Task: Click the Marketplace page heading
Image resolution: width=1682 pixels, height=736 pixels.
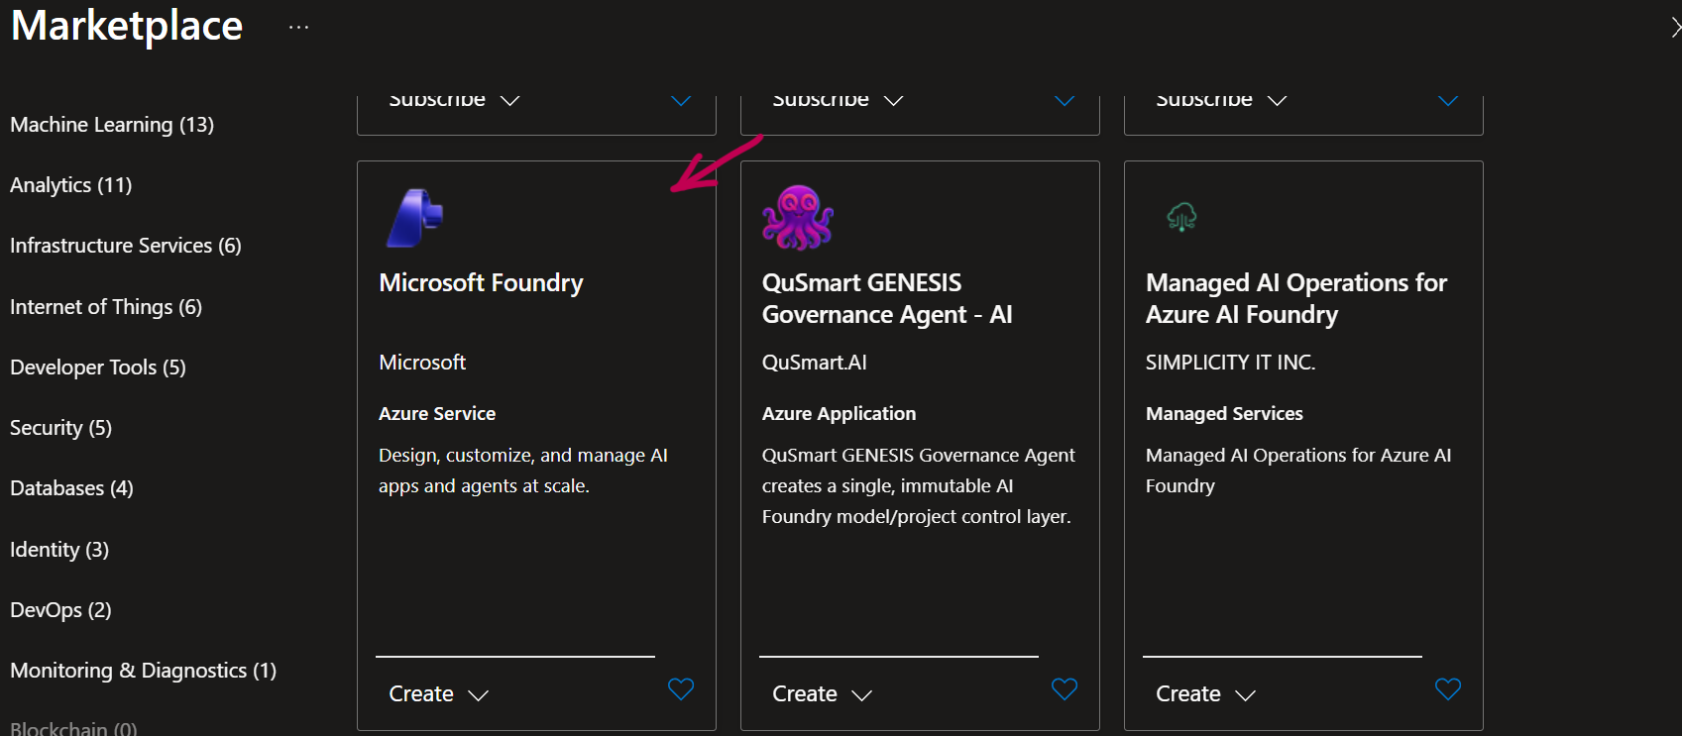Action: (127, 26)
